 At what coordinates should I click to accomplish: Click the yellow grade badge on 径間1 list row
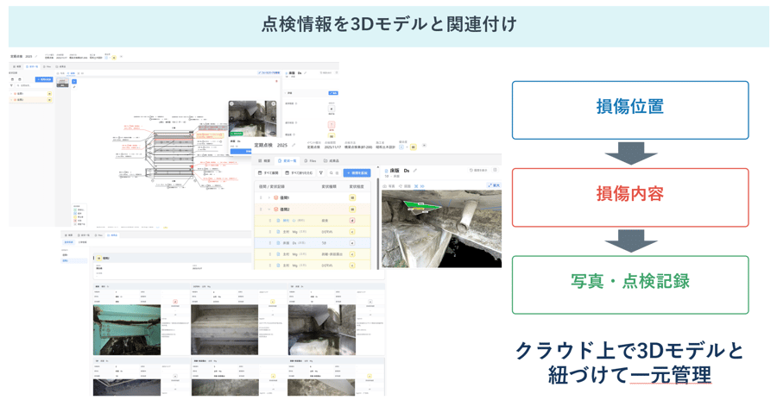click(352, 197)
